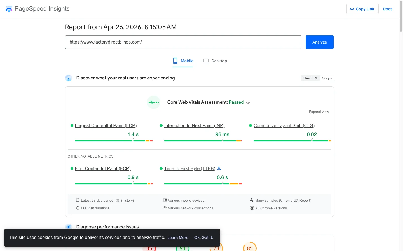Click the score gauge showing 85
The width and height of the screenshot is (403, 251).
(250, 247)
